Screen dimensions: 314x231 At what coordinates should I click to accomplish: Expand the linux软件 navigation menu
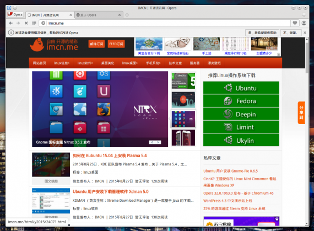(85, 63)
